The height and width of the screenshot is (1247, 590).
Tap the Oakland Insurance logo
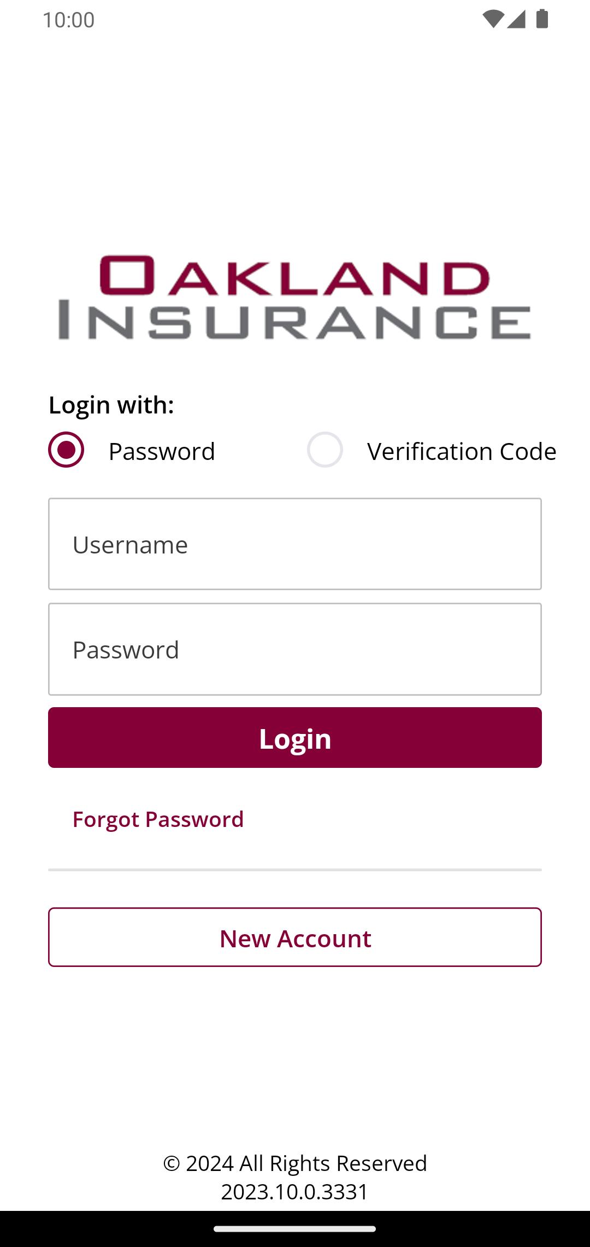295,298
